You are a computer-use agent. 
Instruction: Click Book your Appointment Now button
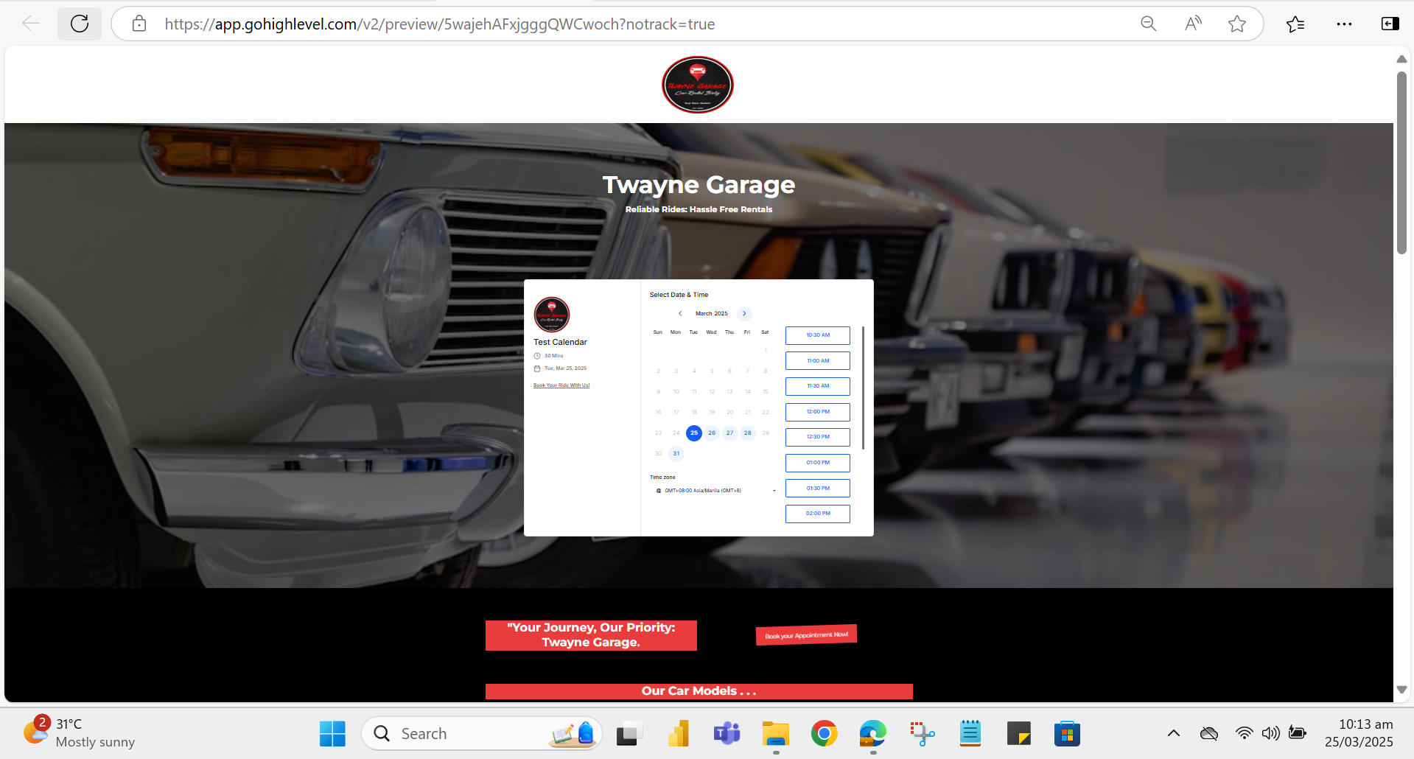pyautogui.click(x=806, y=635)
